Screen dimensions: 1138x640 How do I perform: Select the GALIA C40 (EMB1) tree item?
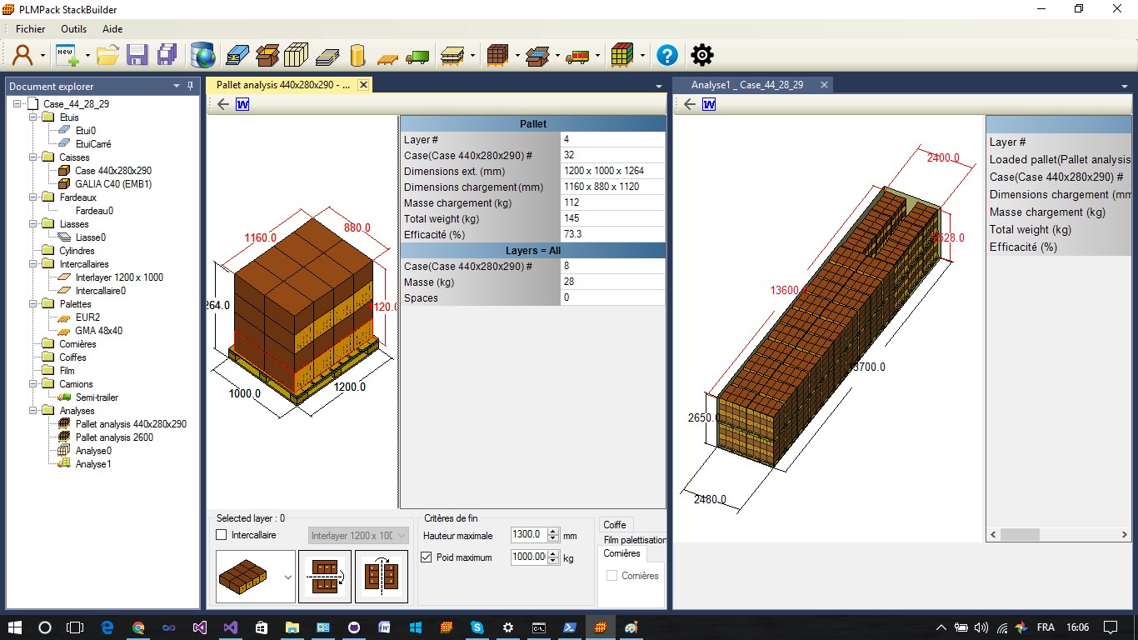tap(113, 184)
